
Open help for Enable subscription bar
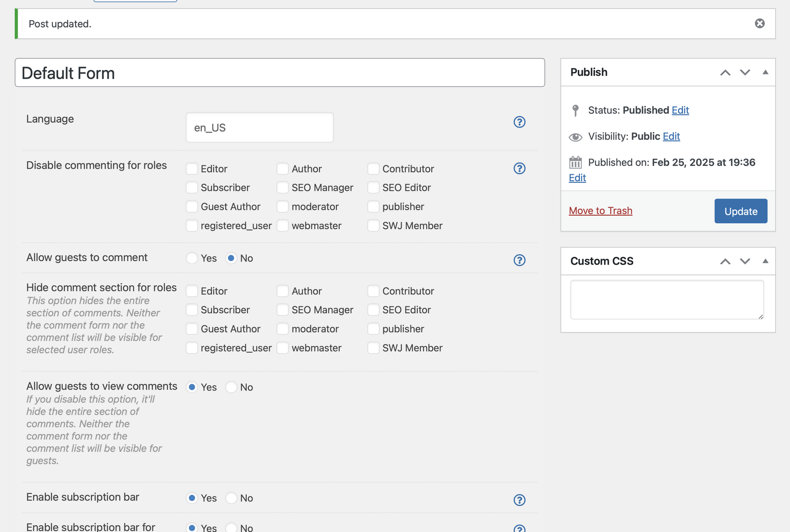pos(519,500)
